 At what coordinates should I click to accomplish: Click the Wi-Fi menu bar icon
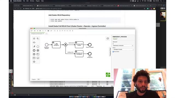coord(143,1)
